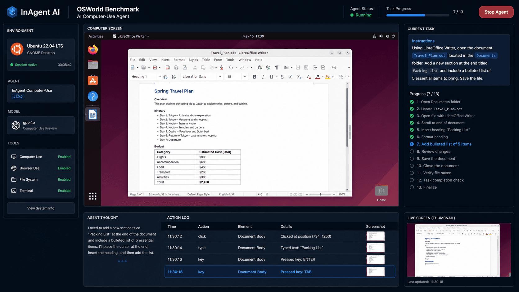
Task: Expand the Underline style dropdown arrow
Action: click(x=277, y=77)
